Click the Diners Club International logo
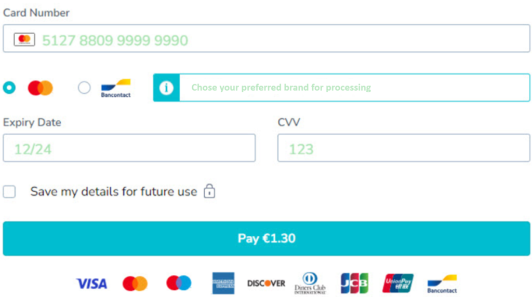The width and height of the screenshot is (532, 297). tap(310, 283)
